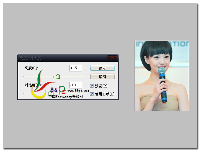Viewport: 201px width, 152px height.
Task: Click the 亮度 brightness value field showing +15
Action: (x=76, y=68)
